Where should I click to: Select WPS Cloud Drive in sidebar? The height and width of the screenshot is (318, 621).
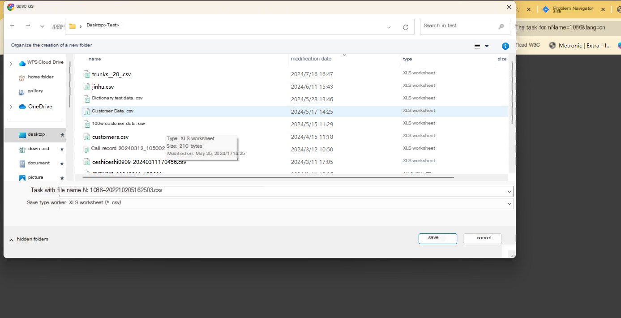42,63
